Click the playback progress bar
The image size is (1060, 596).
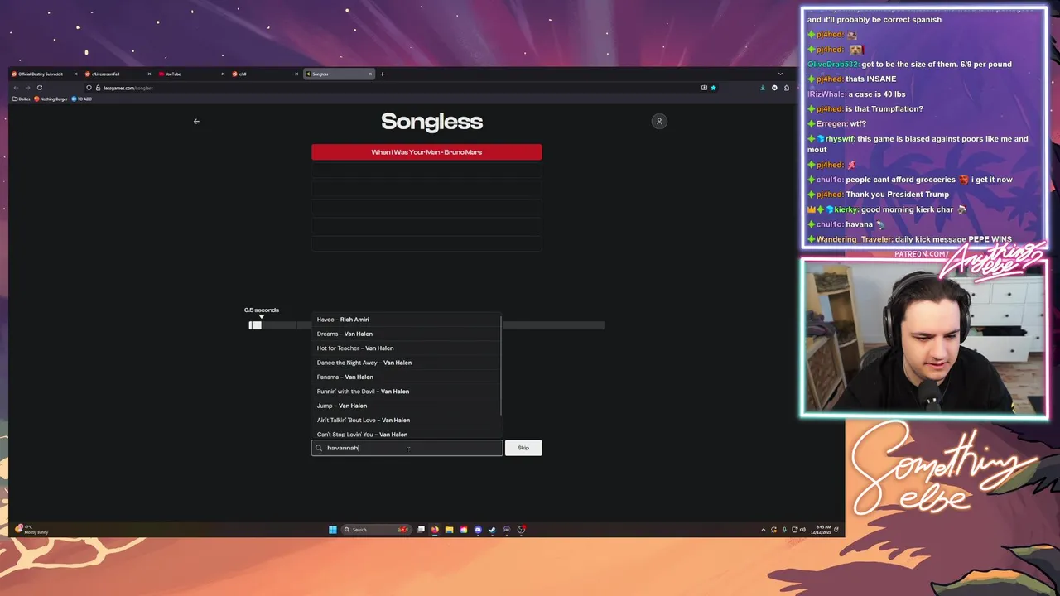click(x=426, y=325)
